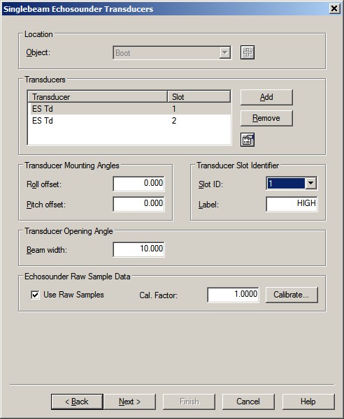The height and width of the screenshot is (419, 344).
Task: Focus the Roll offset input field
Action: tap(138, 184)
